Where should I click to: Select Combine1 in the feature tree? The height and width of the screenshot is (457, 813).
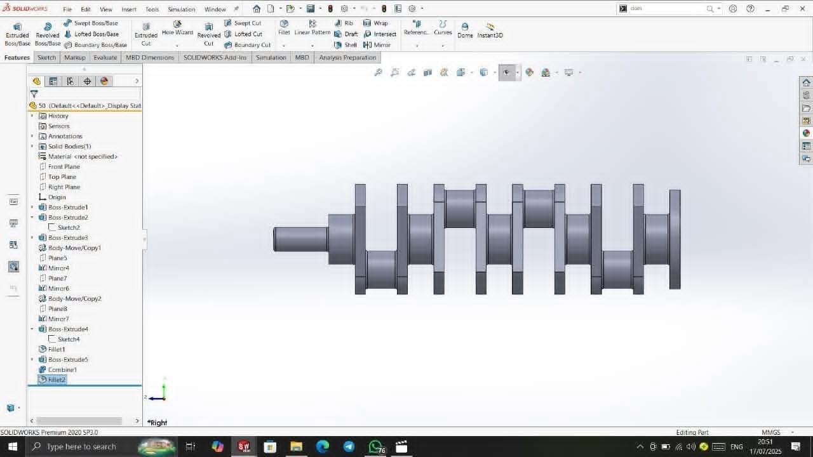coord(58,369)
